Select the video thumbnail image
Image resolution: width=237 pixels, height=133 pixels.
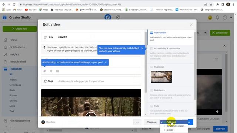tap(161, 77)
